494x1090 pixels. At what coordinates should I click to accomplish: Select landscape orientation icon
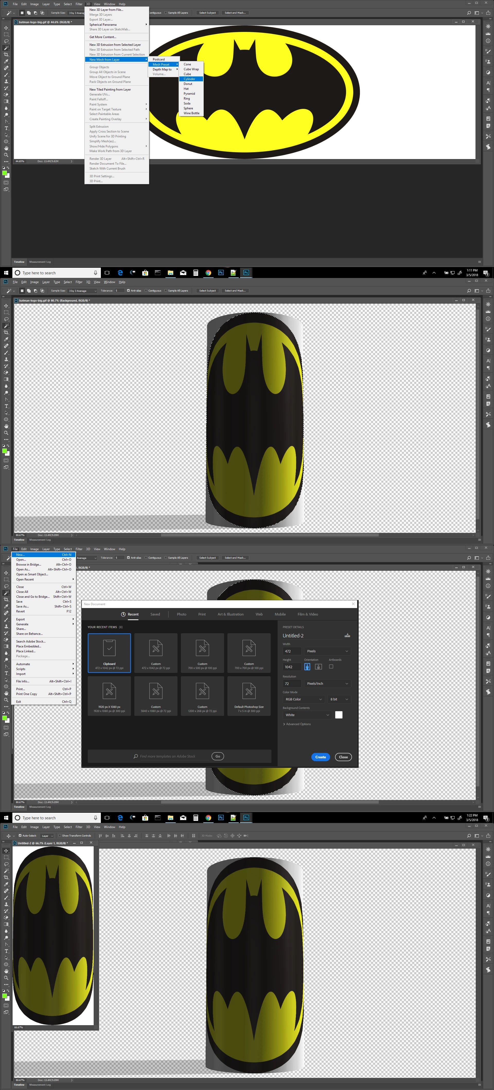pyautogui.click(x=319, y=667)
